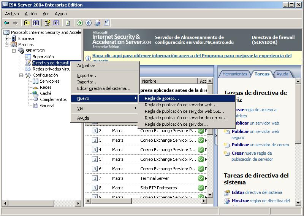Click the blue left-arrow toolbar icon
304x216 pixels.
tap(89, 23)
